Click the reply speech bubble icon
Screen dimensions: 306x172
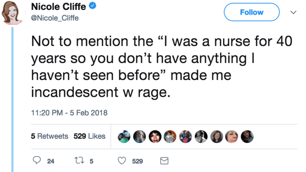[x=37, y=160]
